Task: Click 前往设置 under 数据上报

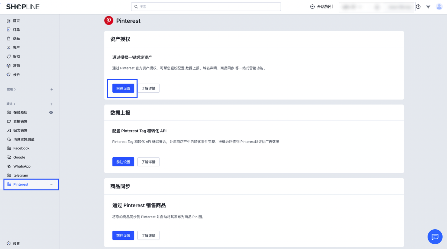Action: tap(123, 162)
